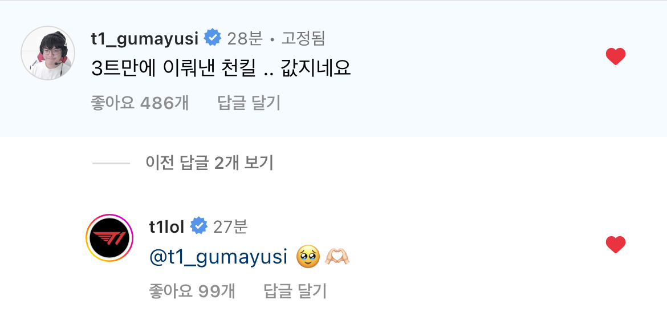Toggle the heart on t1lol's reply

[x=616, y=245]
